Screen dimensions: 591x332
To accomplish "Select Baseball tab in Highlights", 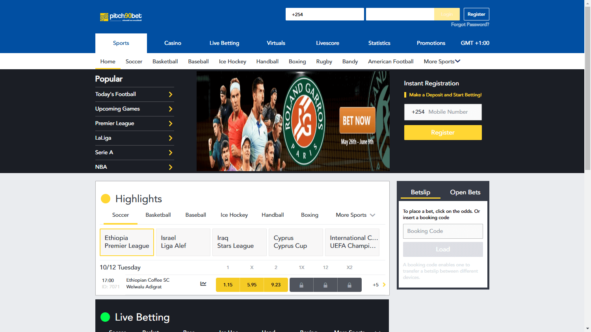I will [196, 215].
